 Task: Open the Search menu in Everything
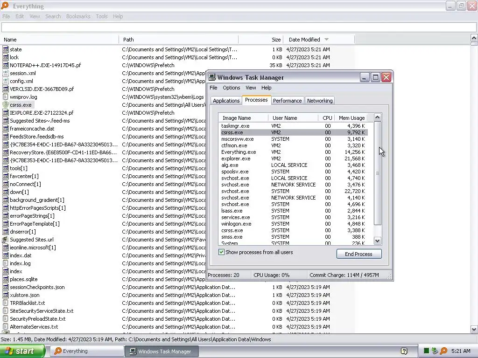point(53,16)
